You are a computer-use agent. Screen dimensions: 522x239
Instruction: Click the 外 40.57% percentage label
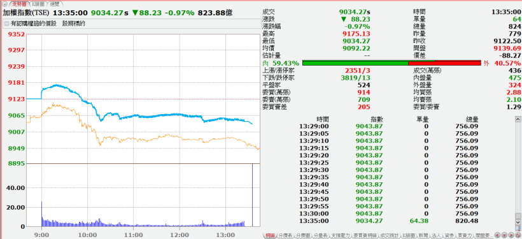[502, 63]
